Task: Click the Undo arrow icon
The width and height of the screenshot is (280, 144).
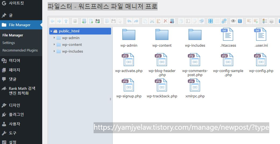Action: click(129, 21)
